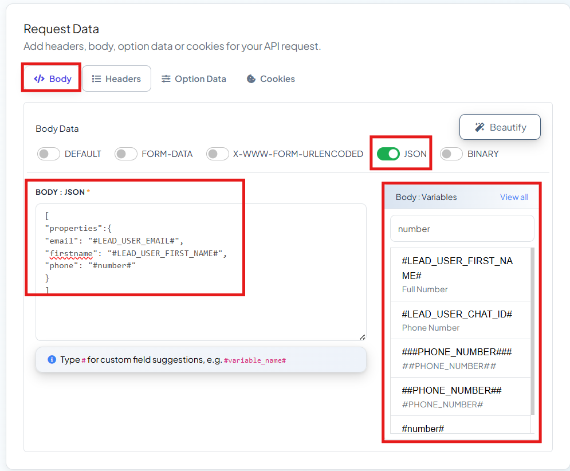Click the variables list scrollbar
570x471 pixels.
tap(533, 331)
